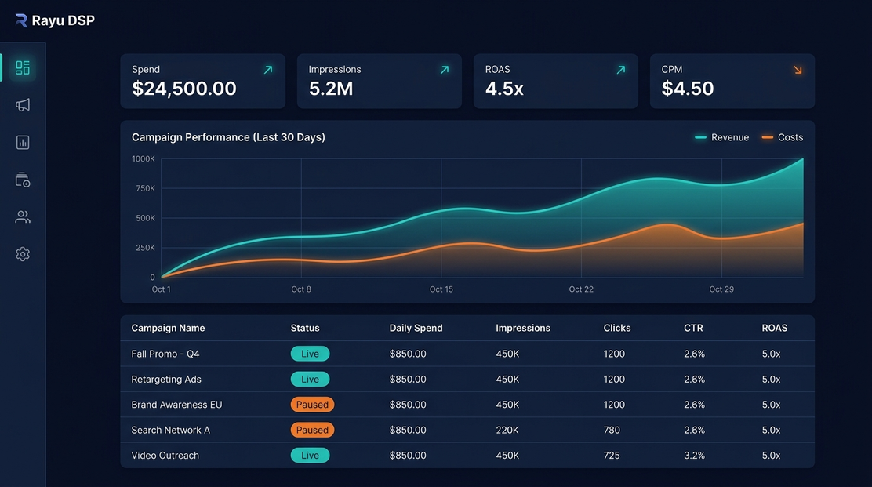Open audiences people icon in sidebar
Screen dimensions: 872x487
23,216
